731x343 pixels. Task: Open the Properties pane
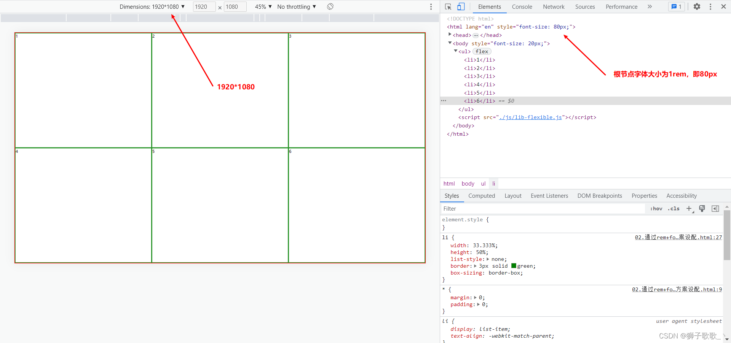pyautogui.click(x=644, y=196)
